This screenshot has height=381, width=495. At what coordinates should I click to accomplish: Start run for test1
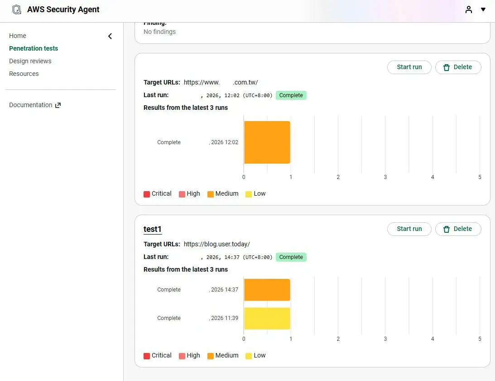point(409,229)
